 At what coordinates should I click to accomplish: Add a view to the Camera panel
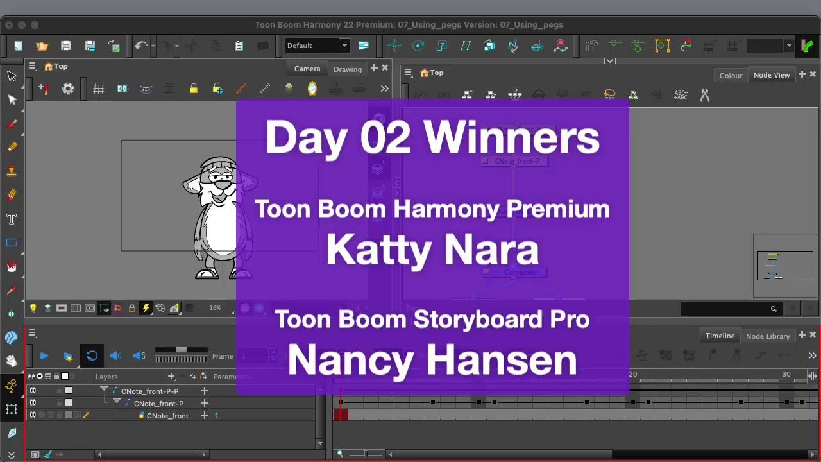[375, 68]
